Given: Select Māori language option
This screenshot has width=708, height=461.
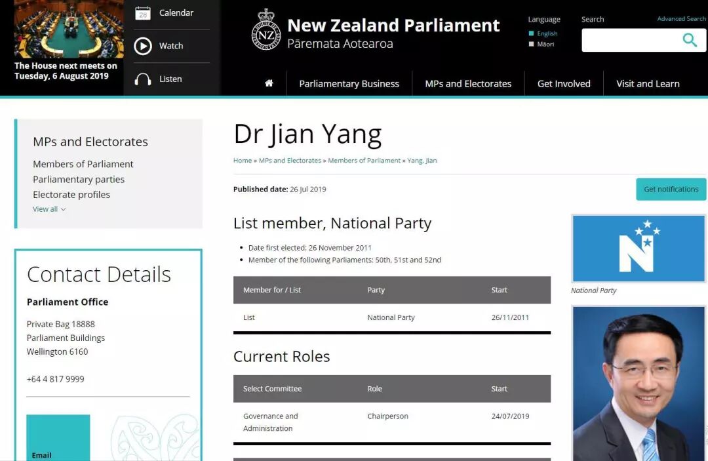Looking at the screenshot, I should (x=541, y=44).
